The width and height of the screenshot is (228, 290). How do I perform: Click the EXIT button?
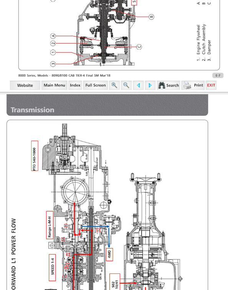[x=211, y=85]
